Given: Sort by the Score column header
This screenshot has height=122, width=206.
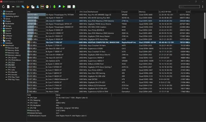Looking at the screenshot, I should click(x=184, y=12).
